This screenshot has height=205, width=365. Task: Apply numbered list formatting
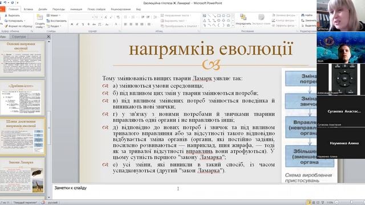coord(133,17)
